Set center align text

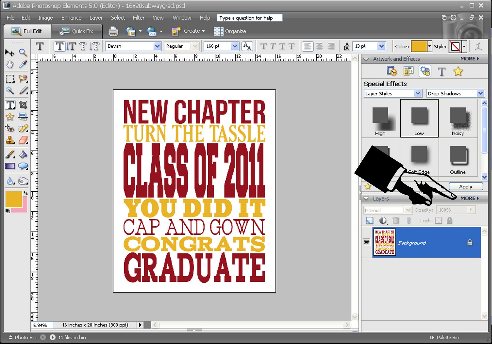coord(319,46)
